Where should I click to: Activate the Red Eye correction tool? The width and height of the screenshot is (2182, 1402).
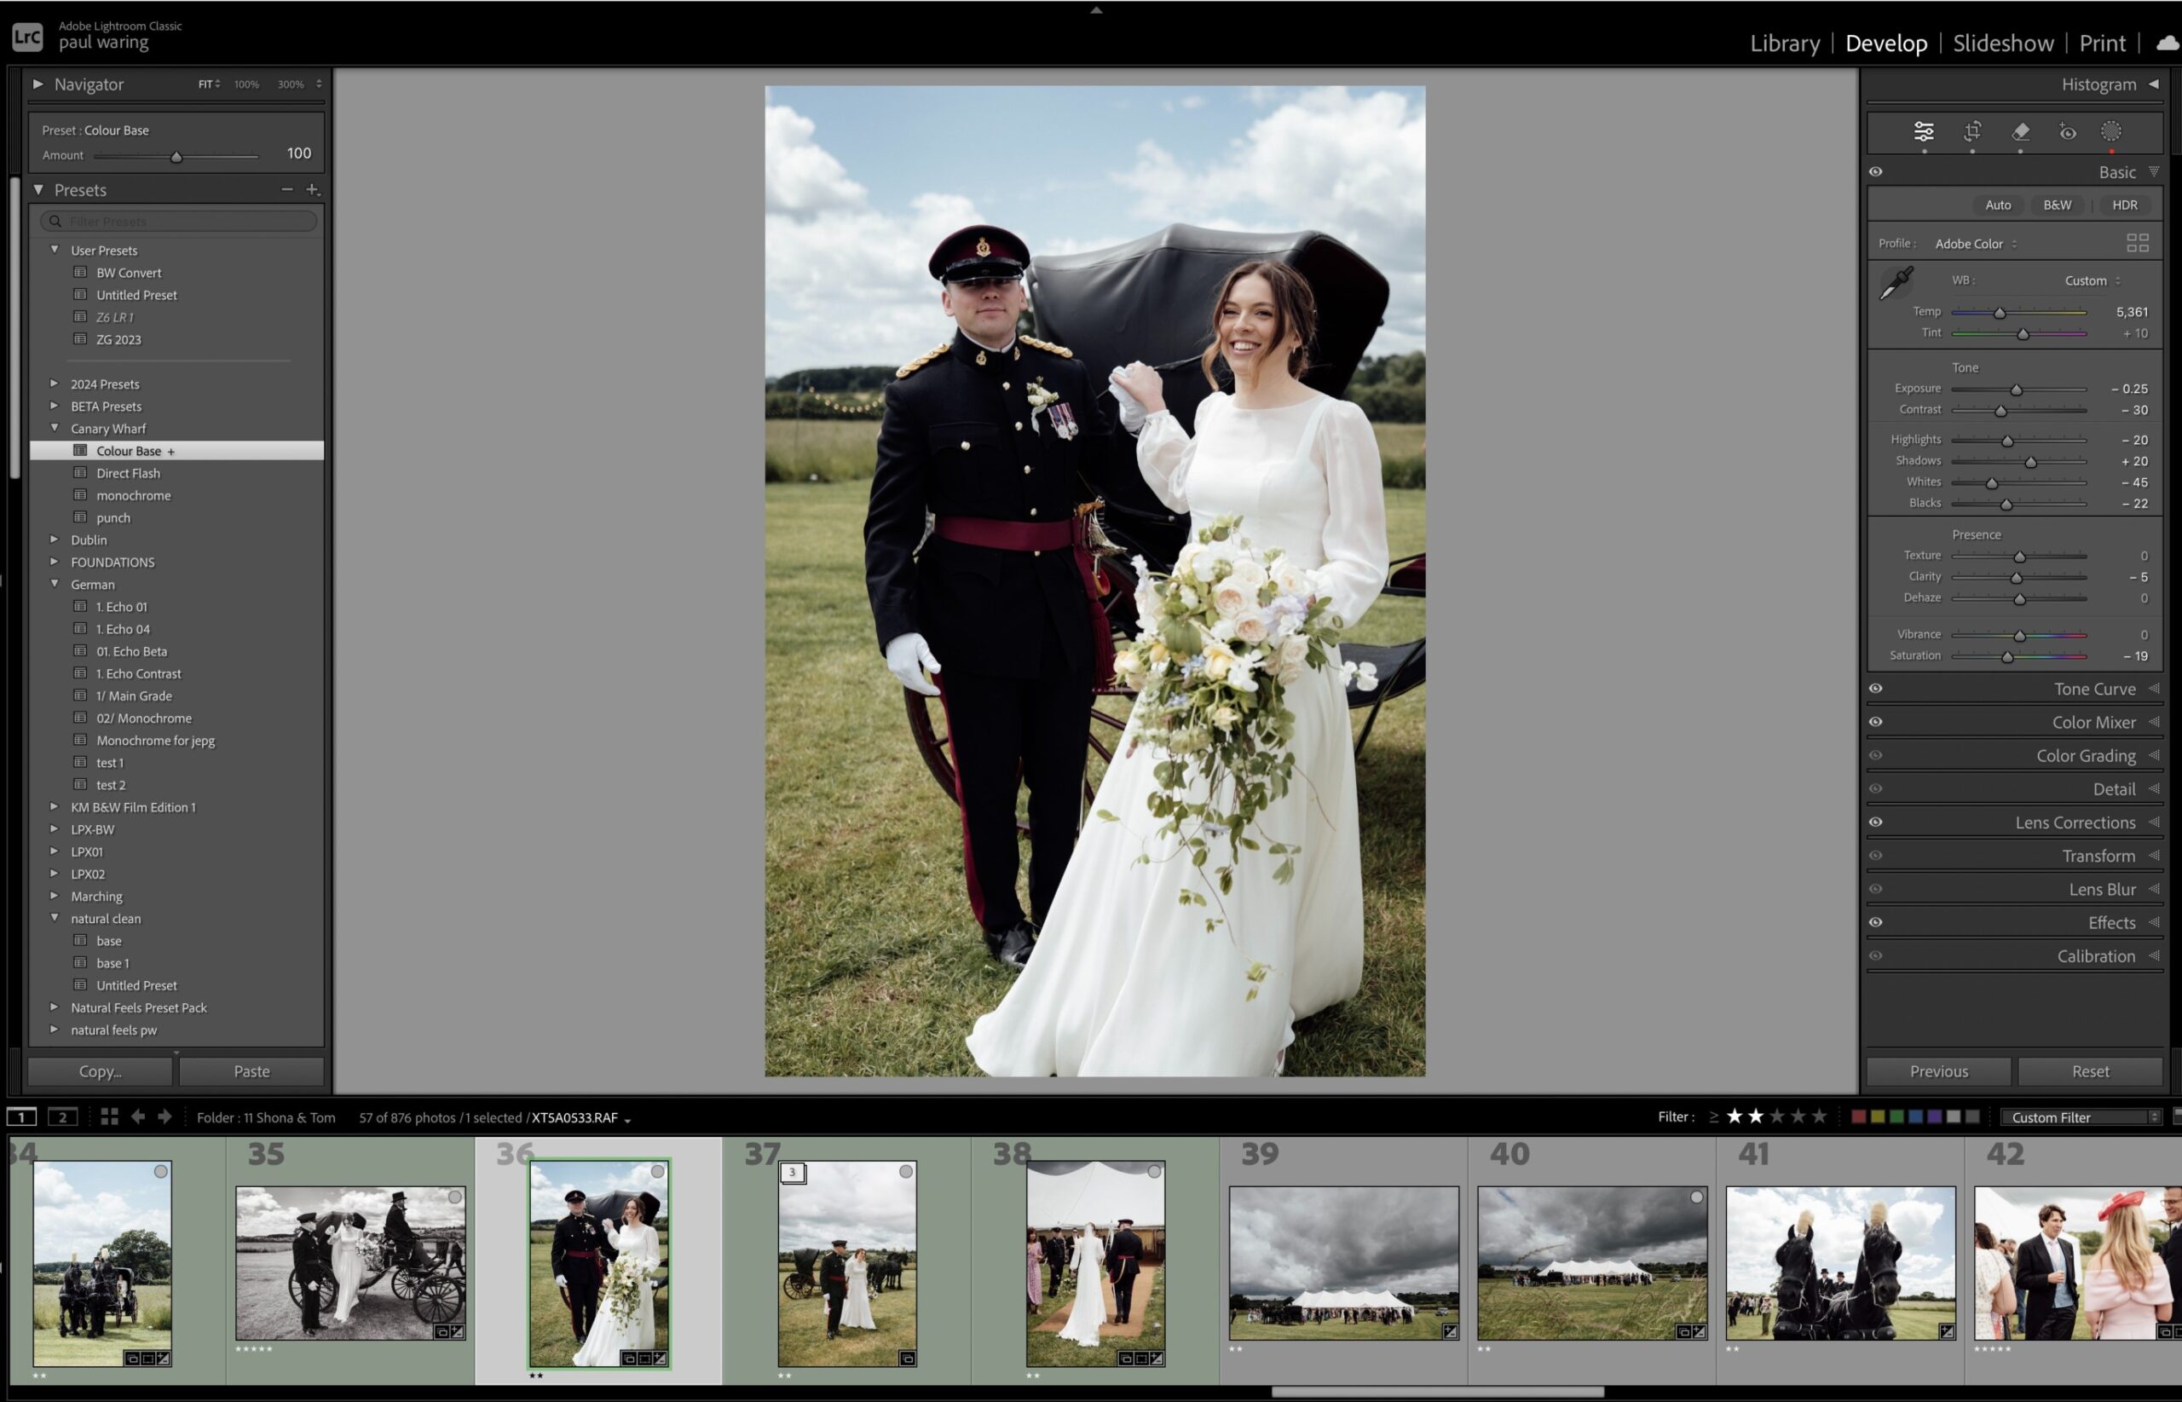click(2067, 132)
